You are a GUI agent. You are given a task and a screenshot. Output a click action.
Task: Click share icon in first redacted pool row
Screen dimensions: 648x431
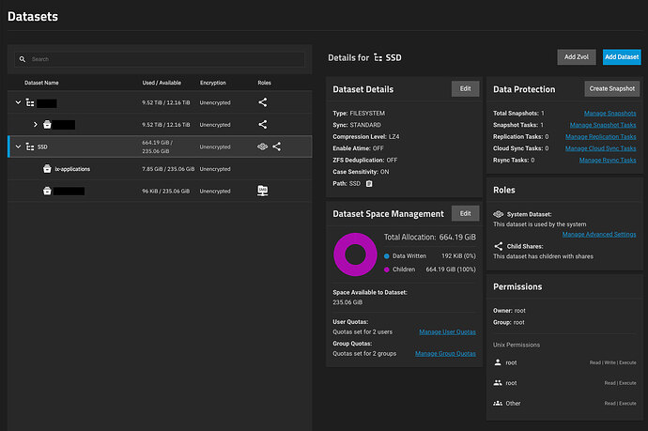262,102
